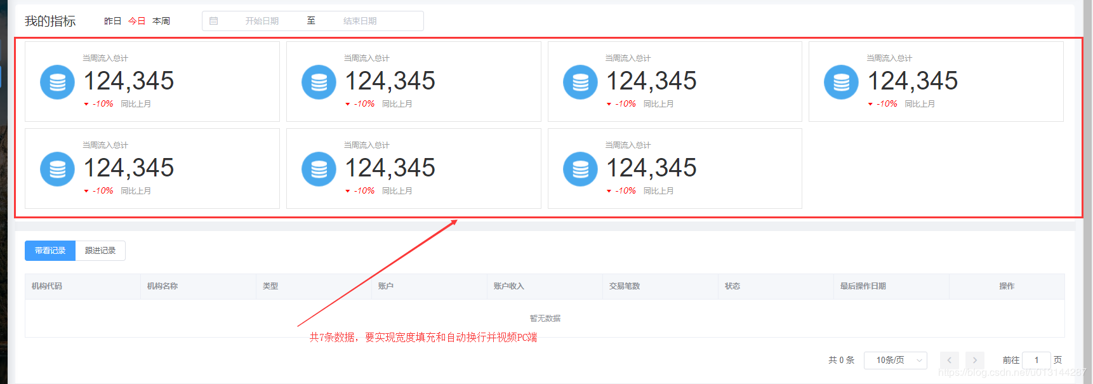Viewport: 1093px width, 384px height.
Task: Click the database icon in the second top-row card
Action: point(319,83)
